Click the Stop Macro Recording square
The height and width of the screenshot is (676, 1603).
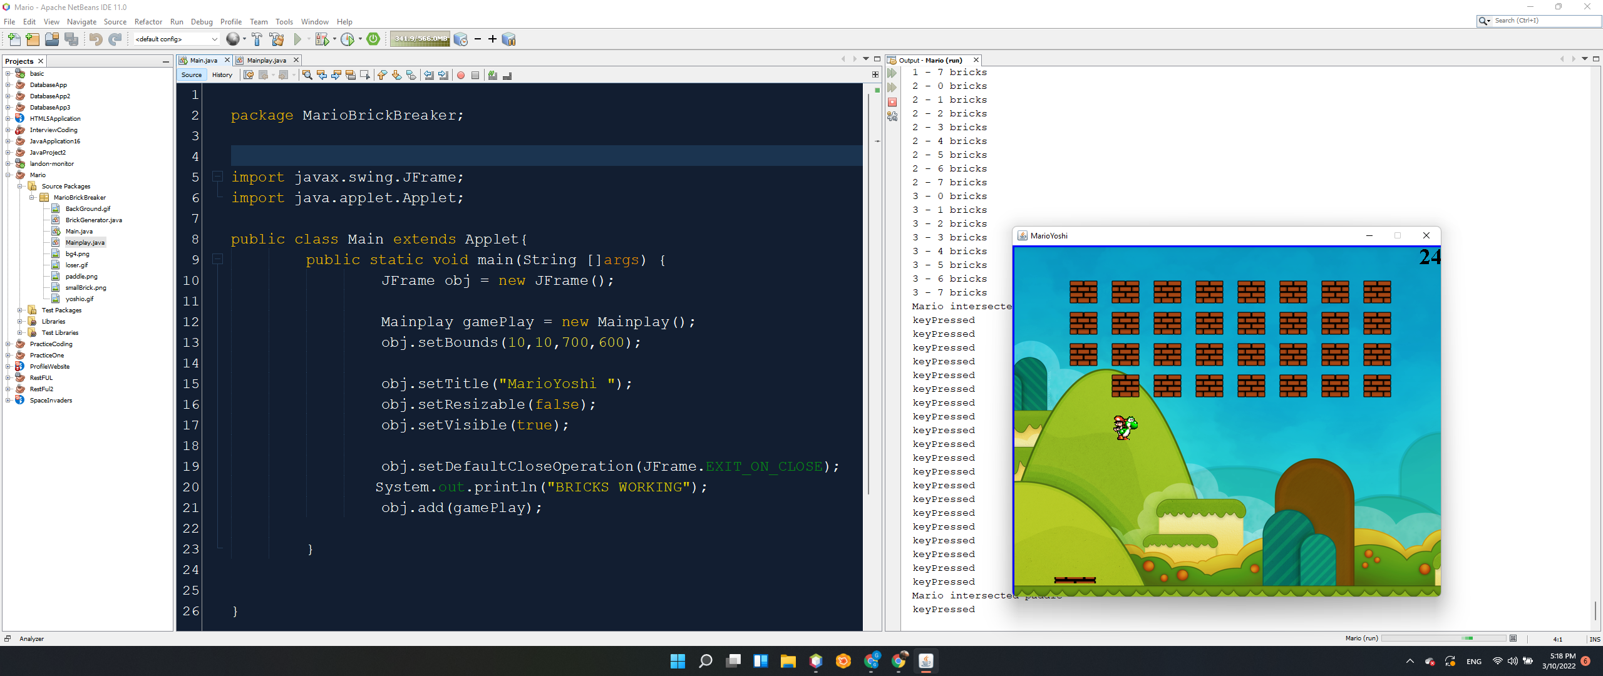[475, 75]
